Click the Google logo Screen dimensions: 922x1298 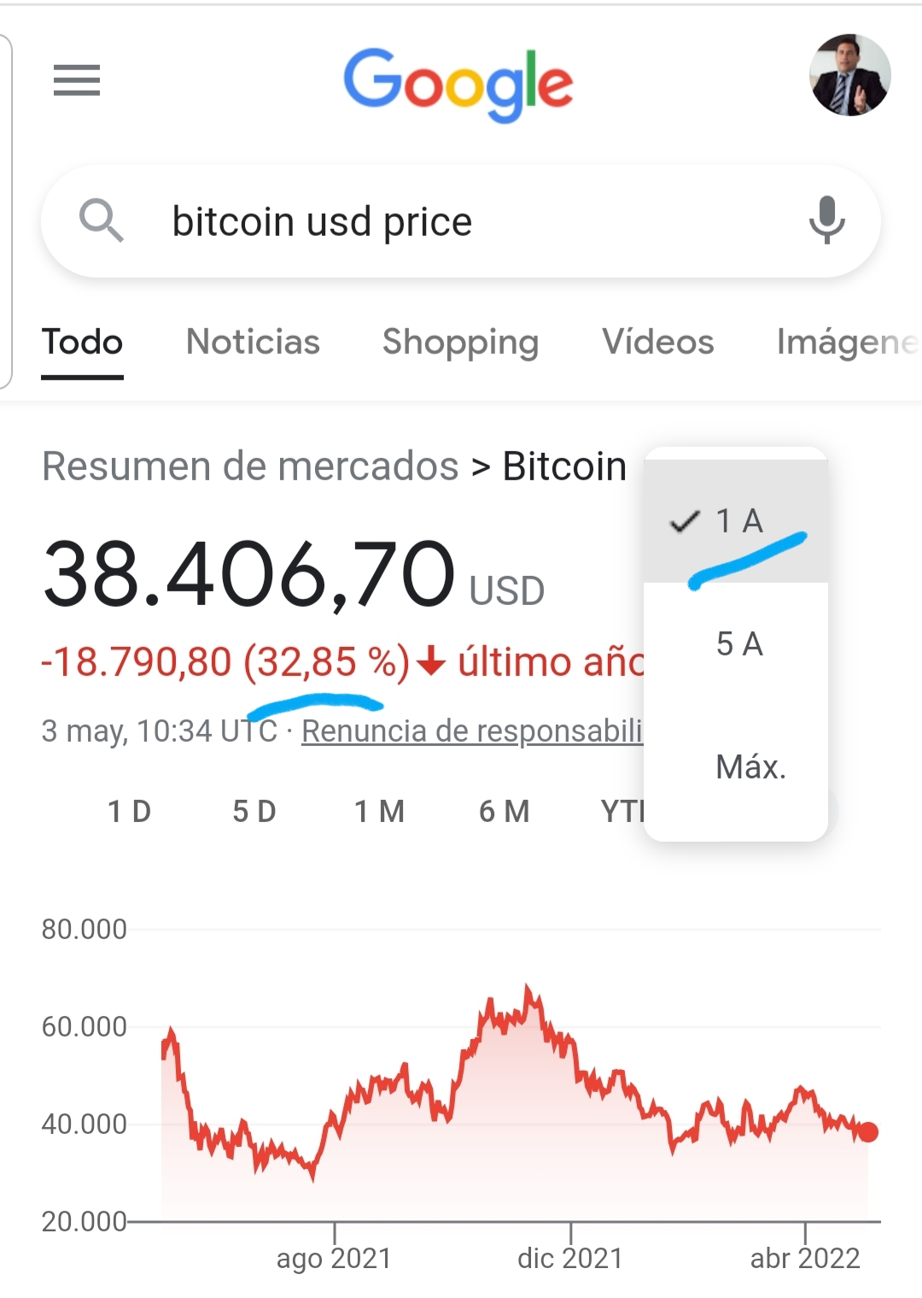tap(458, 84)
